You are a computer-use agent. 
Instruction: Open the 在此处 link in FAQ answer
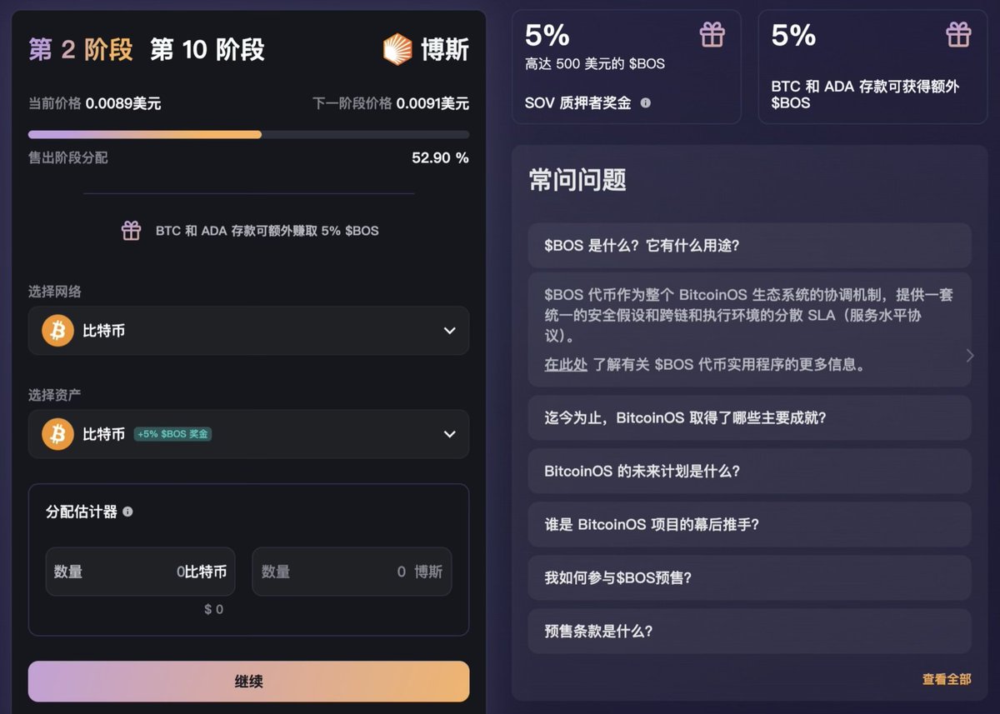(x=566, y=365)
